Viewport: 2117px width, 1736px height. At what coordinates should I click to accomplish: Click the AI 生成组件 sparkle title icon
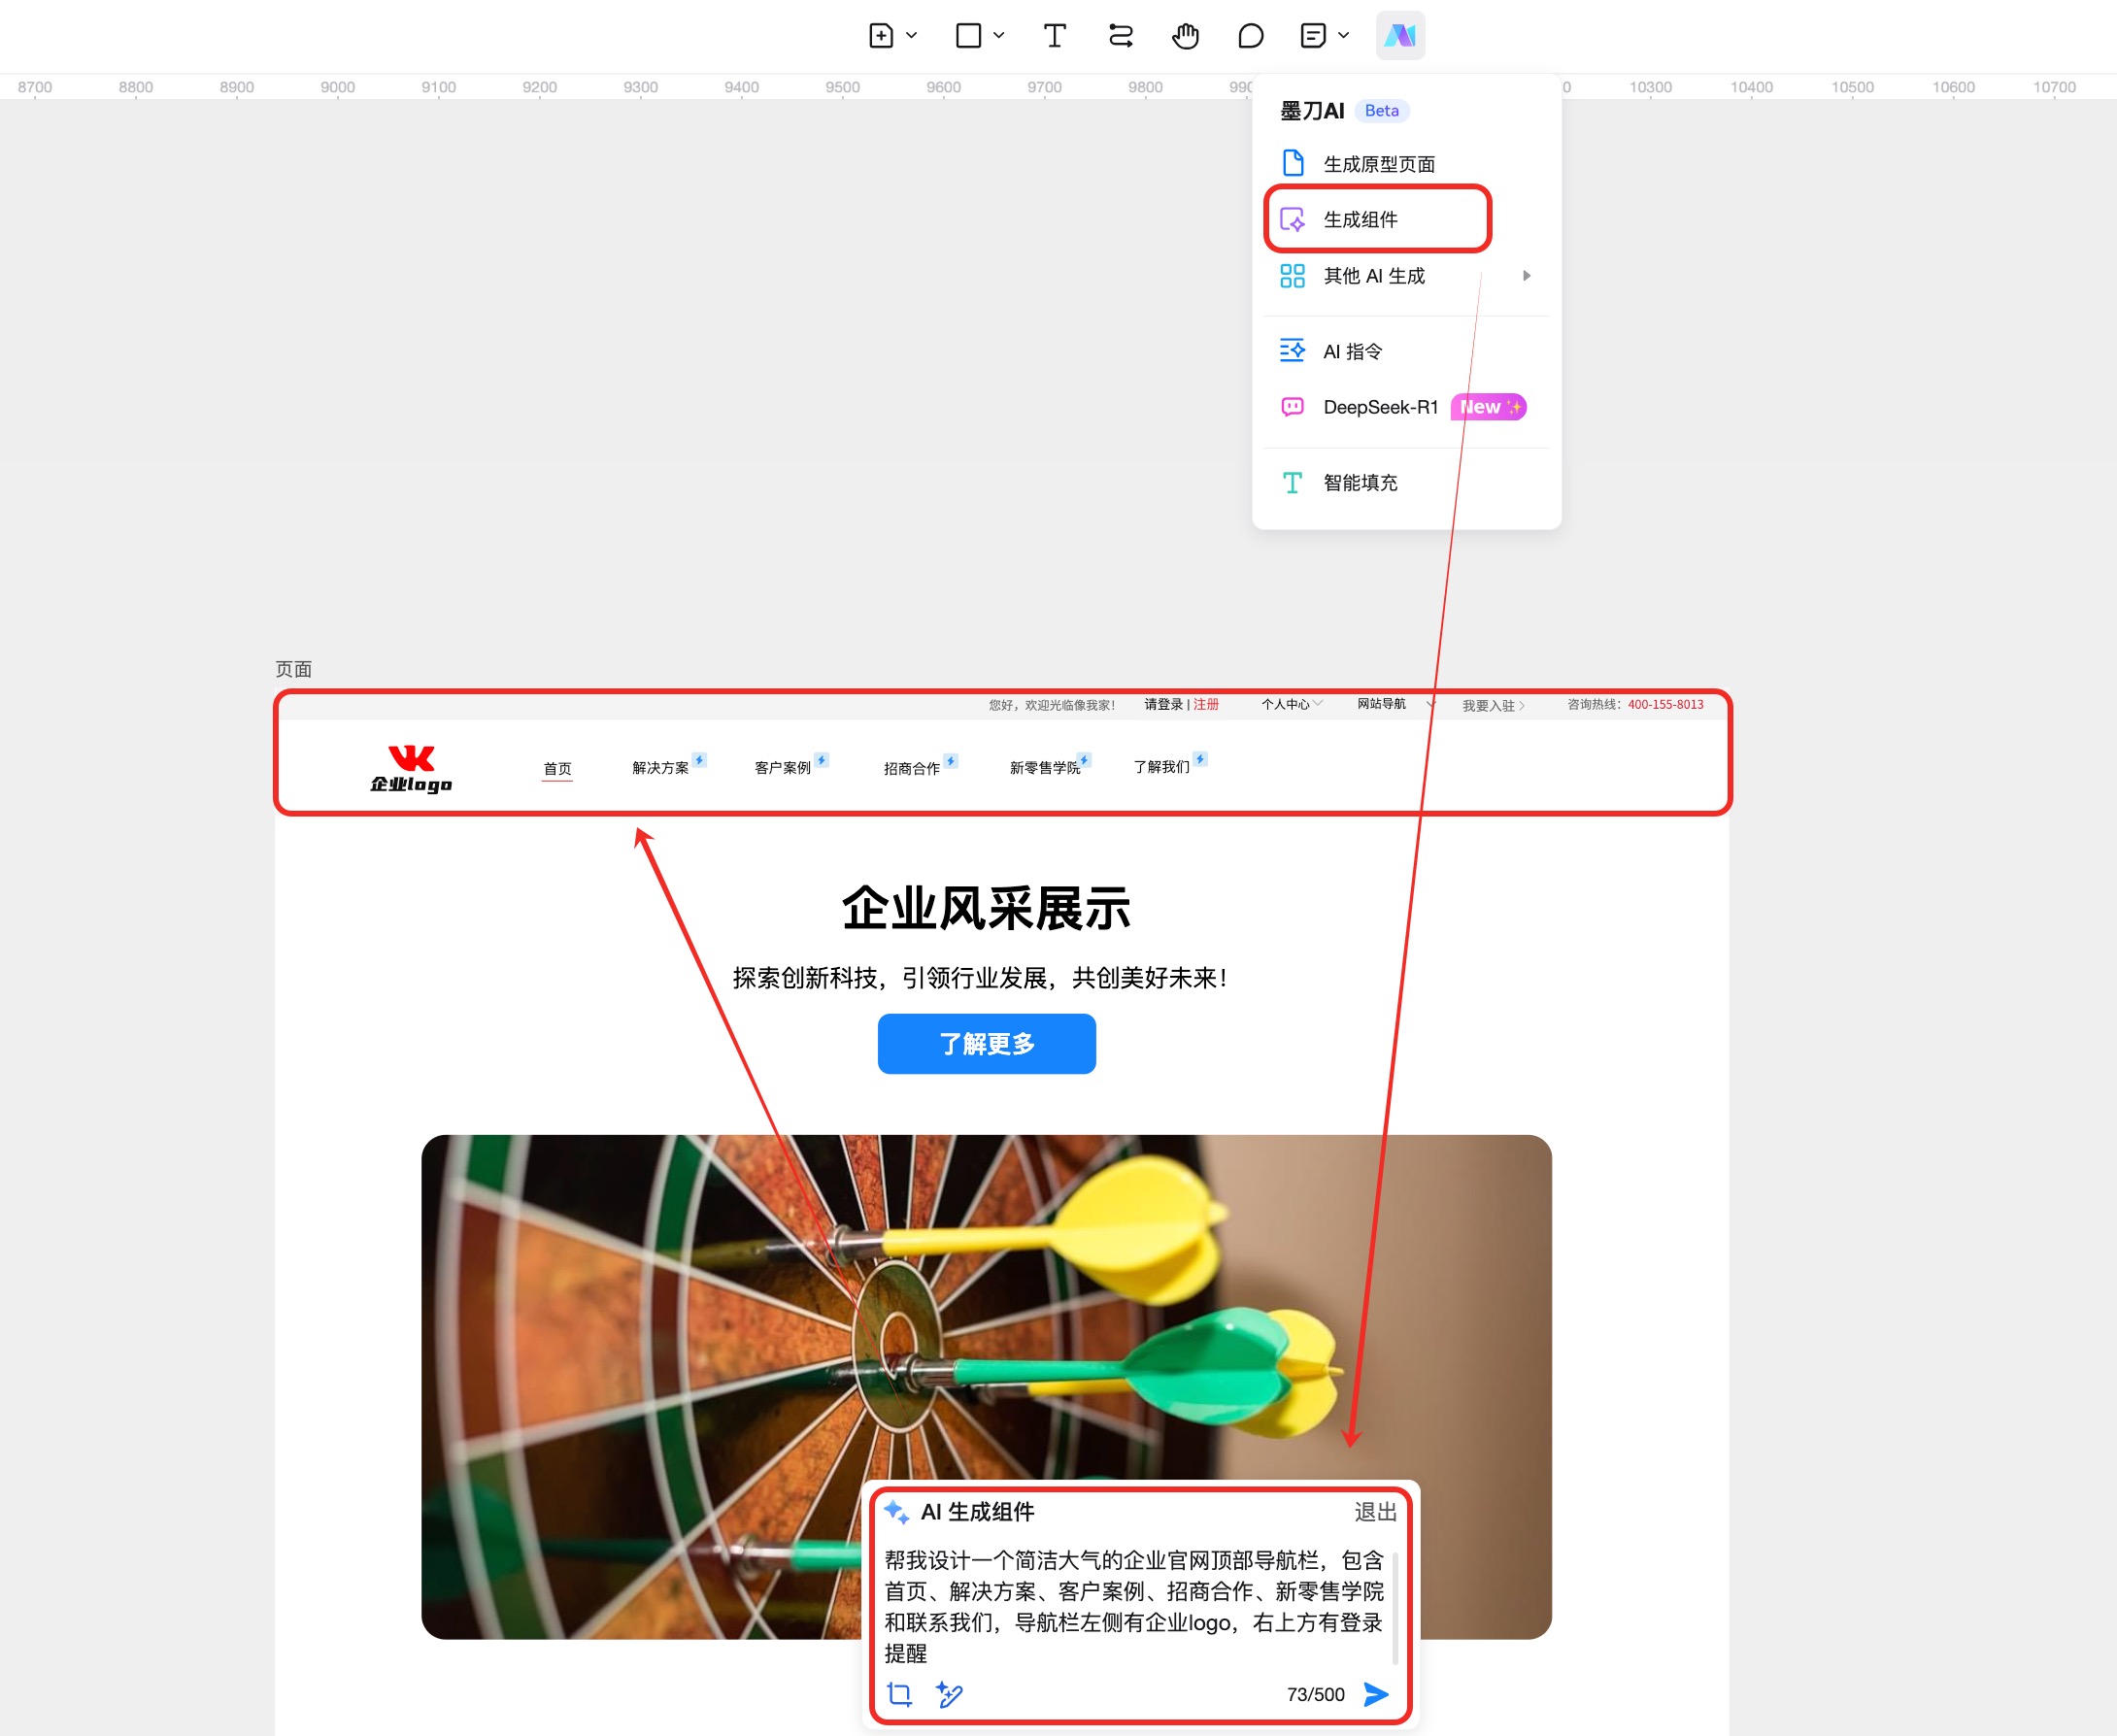pos(897,1512)
